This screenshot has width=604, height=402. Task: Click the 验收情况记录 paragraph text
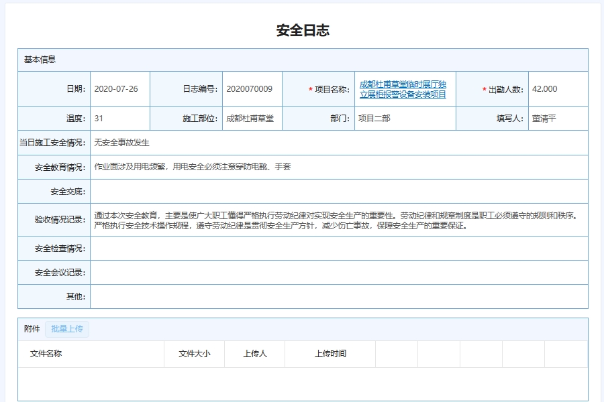pyautogui.click(x=337, y=220)
